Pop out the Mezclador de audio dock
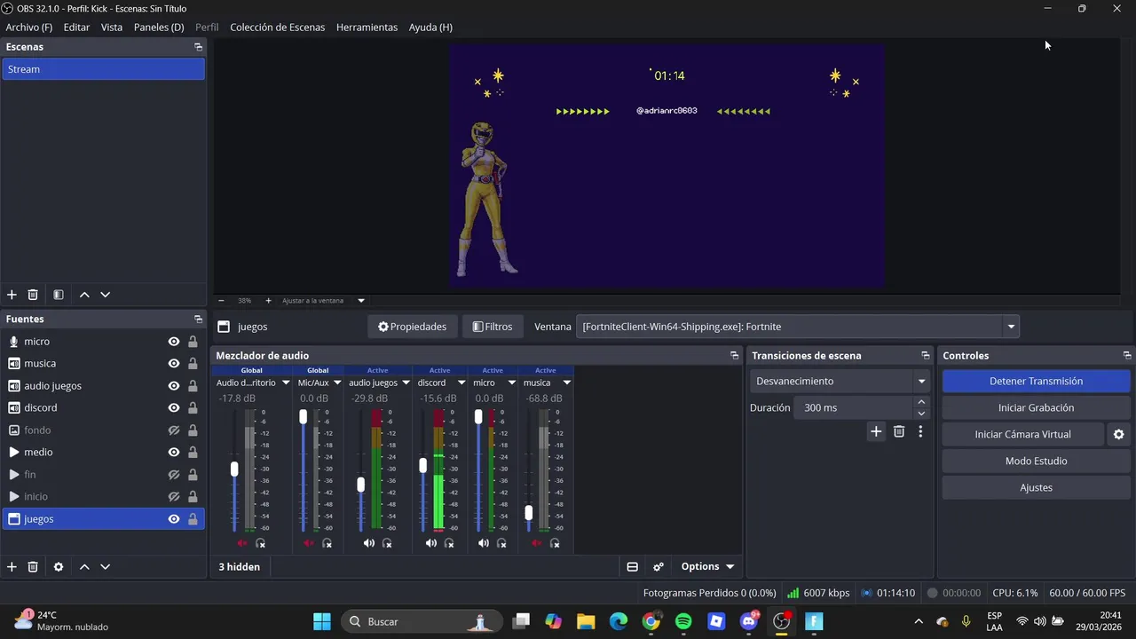The height and width of the screenshot is (639, 1136). [734, 356]
